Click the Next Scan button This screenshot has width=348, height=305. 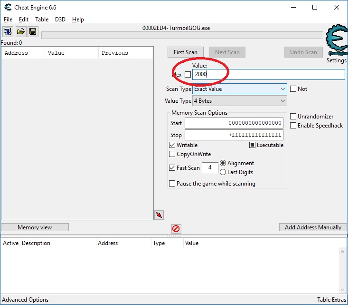(x=227, y=52)
